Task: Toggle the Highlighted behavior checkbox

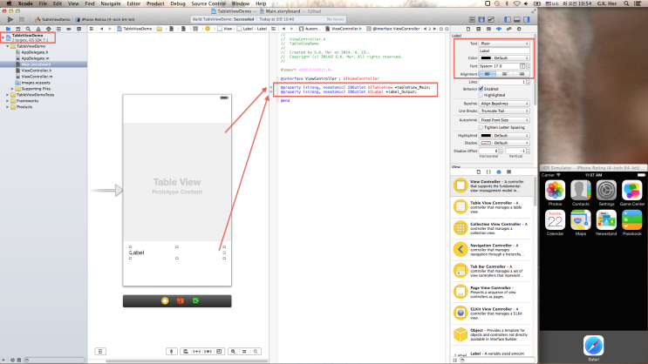Action: [481, 95]
